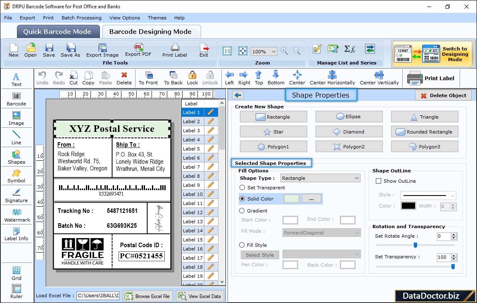Bring the selected object To Front
This screenshot has width=477, height=303.
pyautogui.click(x=148, y=78)
